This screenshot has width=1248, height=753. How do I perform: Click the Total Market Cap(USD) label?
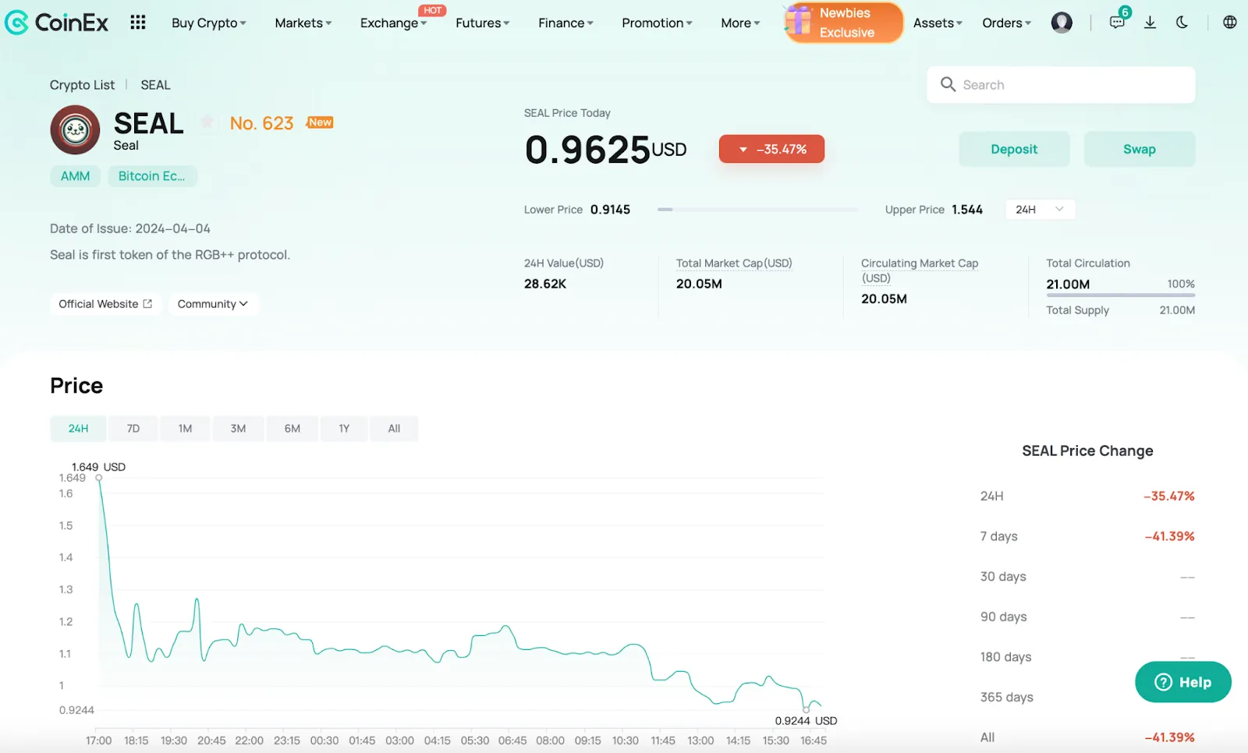[x=734, y=263]
